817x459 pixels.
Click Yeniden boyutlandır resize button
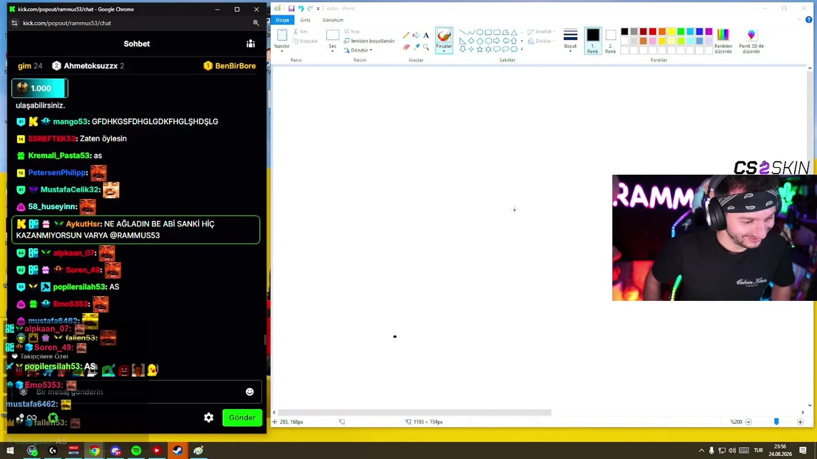click(368, 41)
